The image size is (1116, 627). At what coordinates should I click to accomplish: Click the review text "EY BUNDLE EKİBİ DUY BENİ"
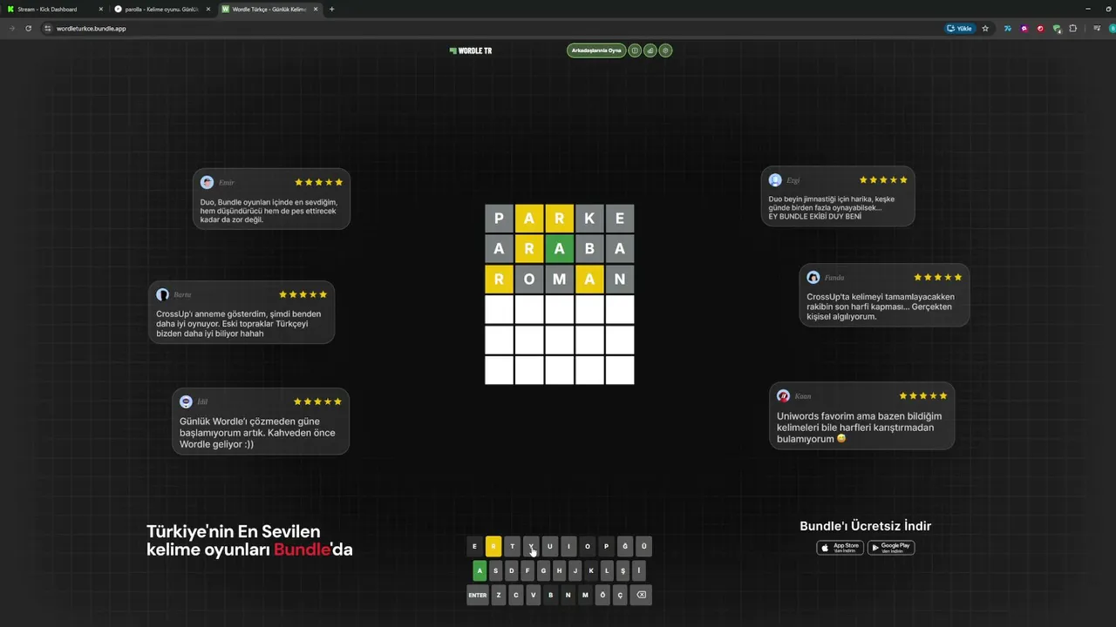pyautogui.click(x=815, y=216)
